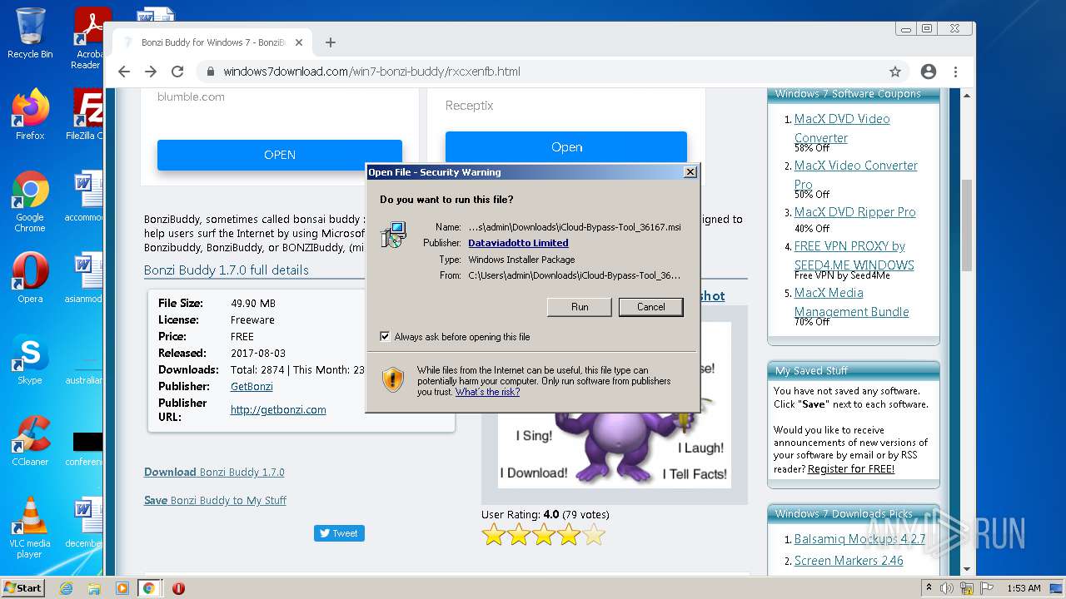Open the What's the risk? link

(487, 392)
